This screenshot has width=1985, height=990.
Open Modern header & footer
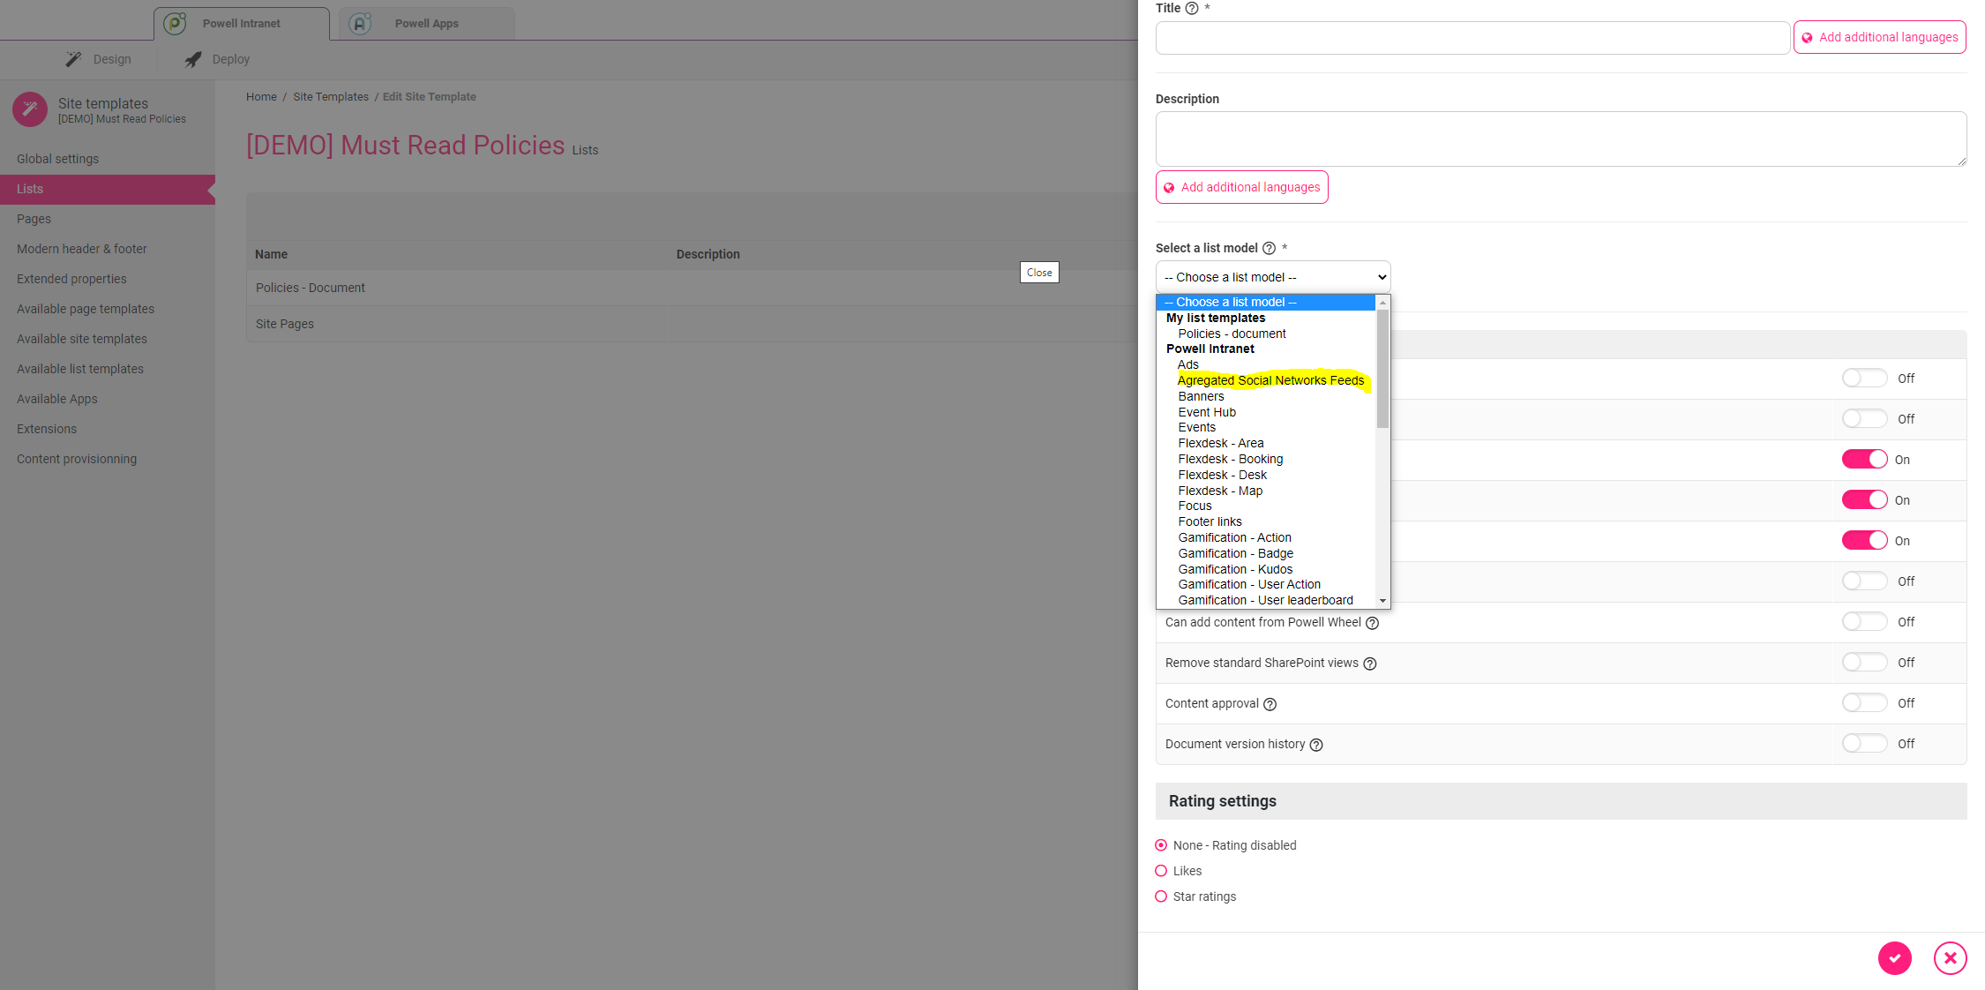pyautogui.click(x=81, y=249)
